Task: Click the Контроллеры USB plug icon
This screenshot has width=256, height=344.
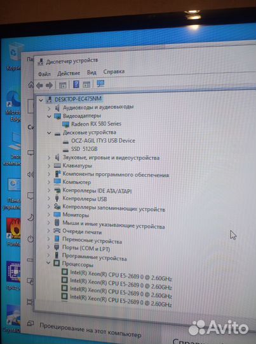Action: pyautogui.click(x=57, y=199)
